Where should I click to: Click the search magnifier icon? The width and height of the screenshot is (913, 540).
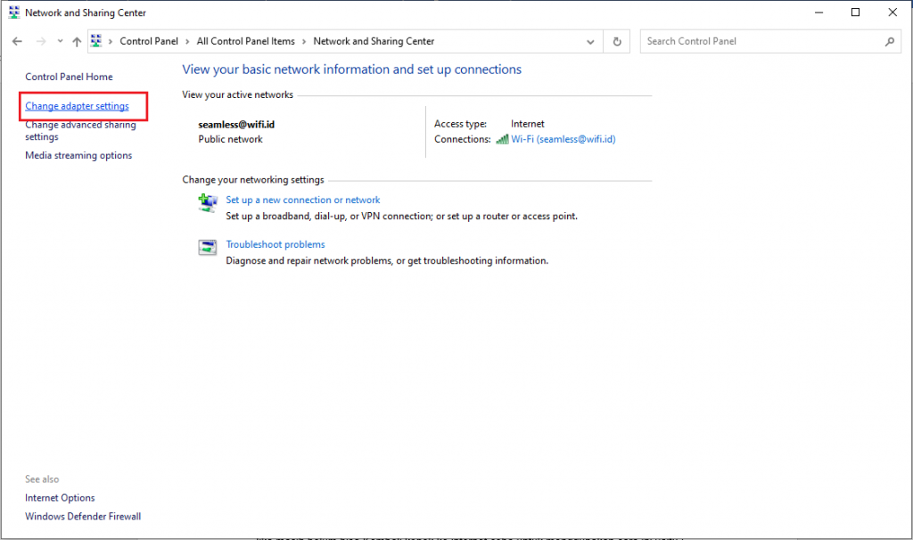[x=889, y=42]
